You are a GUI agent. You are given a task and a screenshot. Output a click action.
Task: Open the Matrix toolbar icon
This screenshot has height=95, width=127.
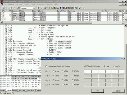tap(58, 8)
